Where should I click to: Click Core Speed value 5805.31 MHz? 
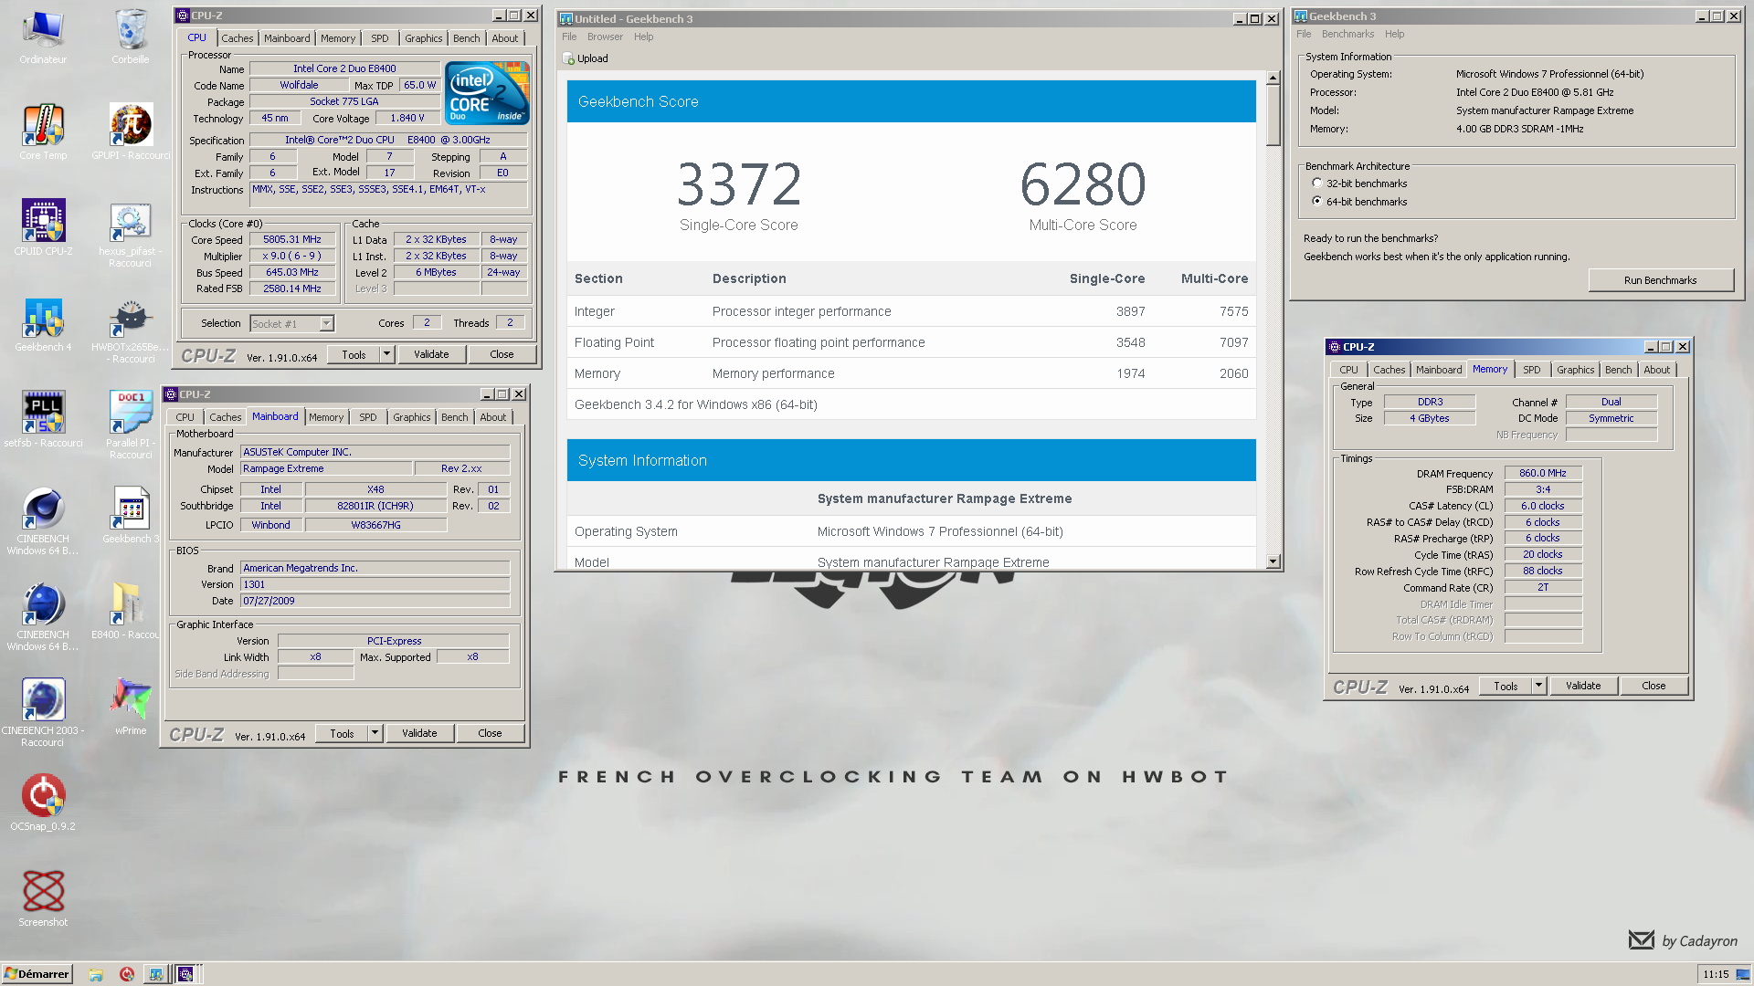coord(292,239)
